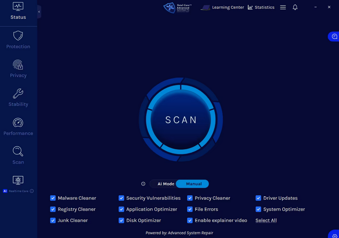Open the Performance gauge section
The image size is (339, 238).
tap(18, 127)
